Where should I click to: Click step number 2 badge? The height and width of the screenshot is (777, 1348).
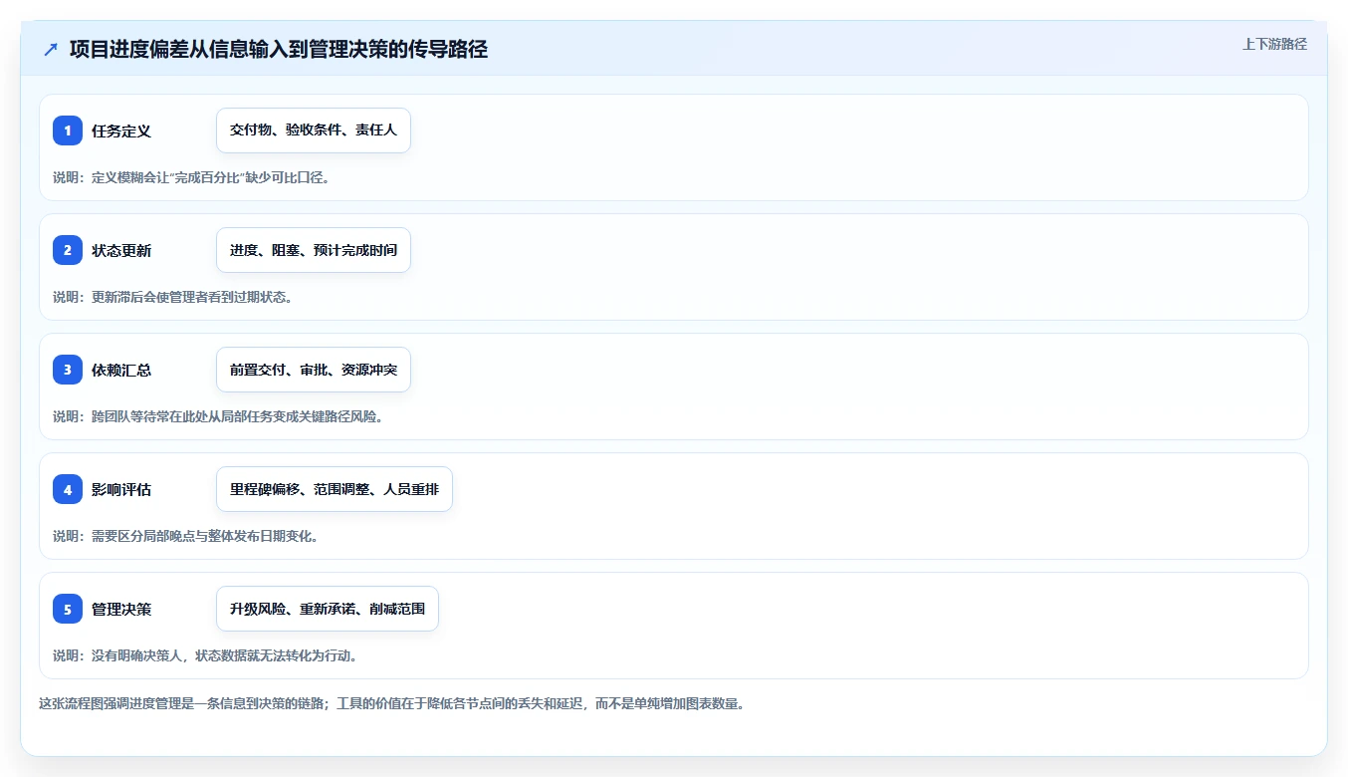coord(68,250)
